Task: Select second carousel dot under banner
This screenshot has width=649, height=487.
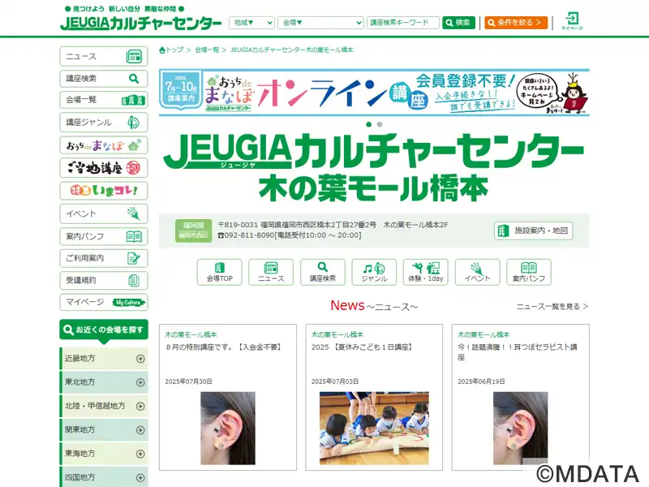Action: pyautogui.click(x=380, y=124)
